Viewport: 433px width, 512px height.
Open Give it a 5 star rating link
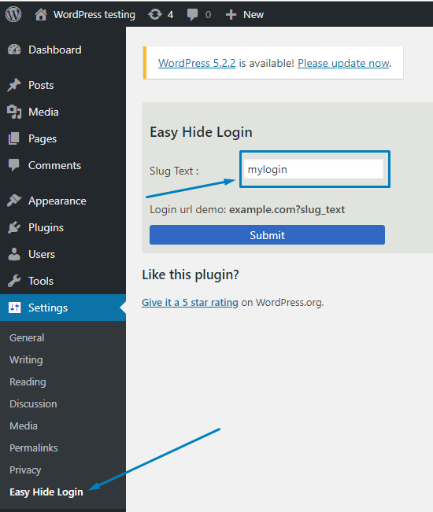190,302
